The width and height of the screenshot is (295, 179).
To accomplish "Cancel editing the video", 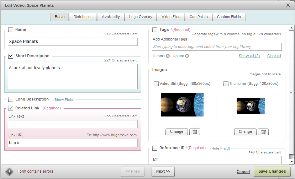I will pos(243,172).
